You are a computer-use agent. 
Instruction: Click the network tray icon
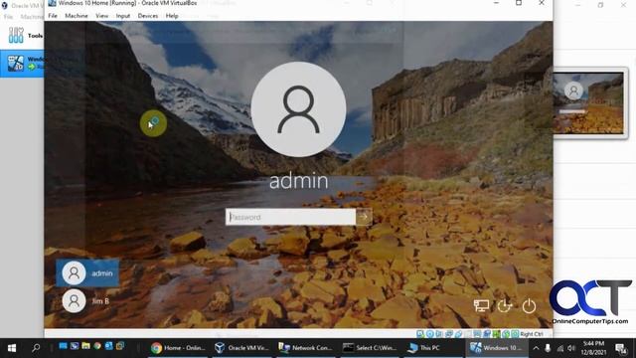pyautogui.click(x=560, y=348)
